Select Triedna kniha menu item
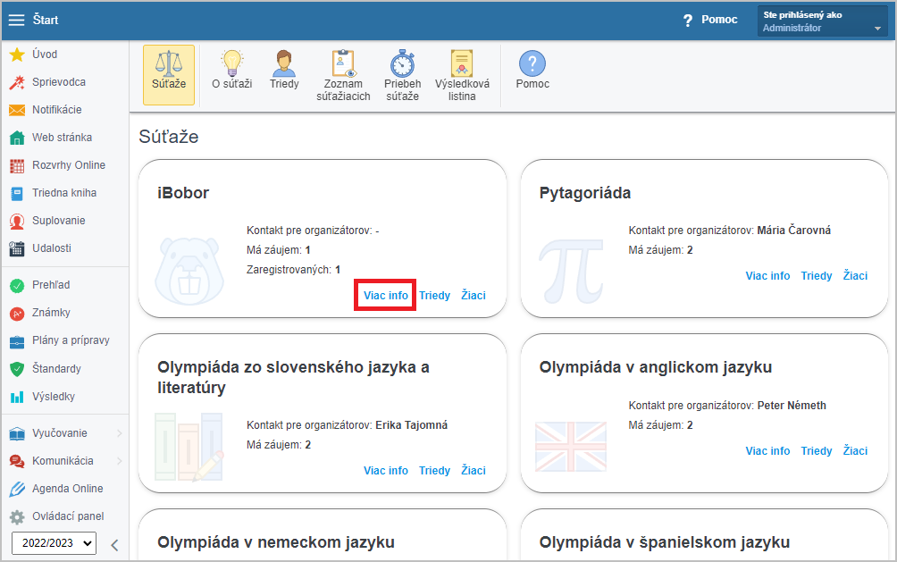 tap(64, 193)
